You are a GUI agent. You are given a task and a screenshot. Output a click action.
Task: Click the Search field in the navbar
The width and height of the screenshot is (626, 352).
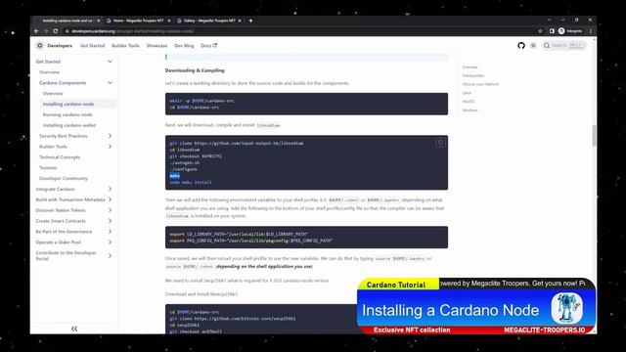pyautogui.click(x=564, y=46)
